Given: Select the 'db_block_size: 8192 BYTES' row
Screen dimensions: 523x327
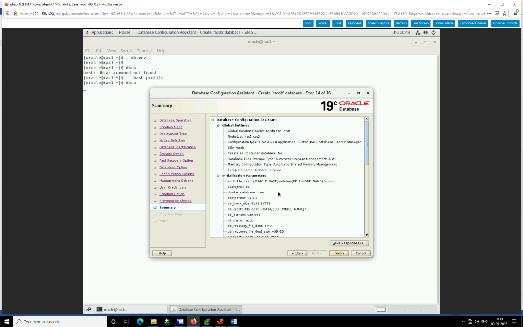Looking at the screenshot, I should 249,204.
